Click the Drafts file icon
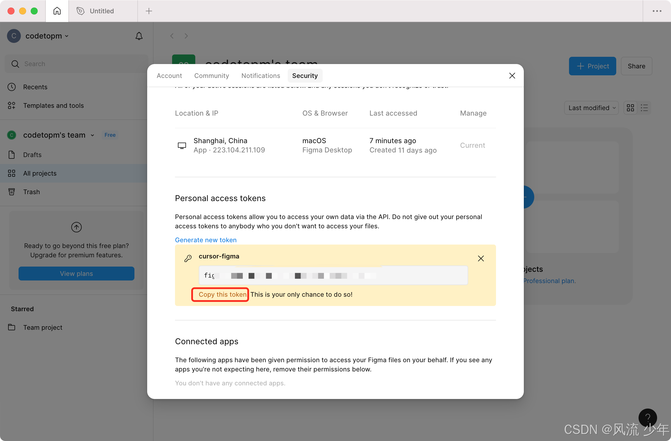671x441 pixels. click(12, 155)
